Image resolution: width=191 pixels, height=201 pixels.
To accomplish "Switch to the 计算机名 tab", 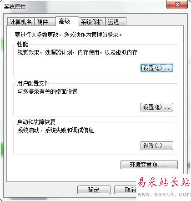I will coord(21,22).
